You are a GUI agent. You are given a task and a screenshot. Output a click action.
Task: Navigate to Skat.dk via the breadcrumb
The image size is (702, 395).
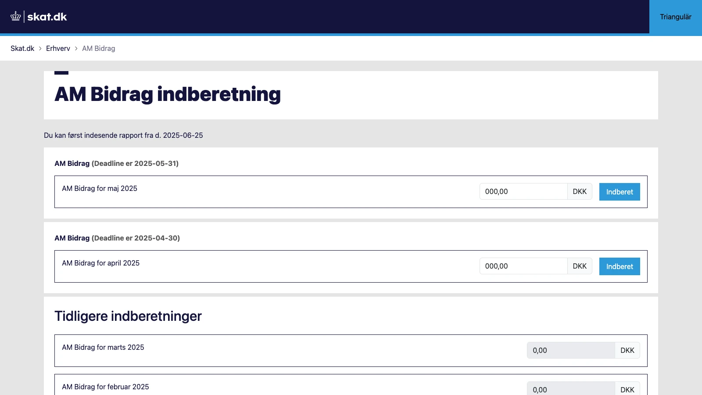click(x=22, y=48)
